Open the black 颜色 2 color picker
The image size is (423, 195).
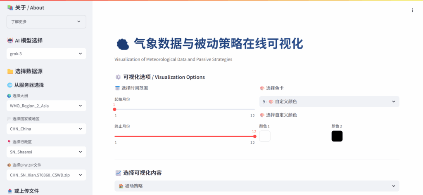point(337,136)
